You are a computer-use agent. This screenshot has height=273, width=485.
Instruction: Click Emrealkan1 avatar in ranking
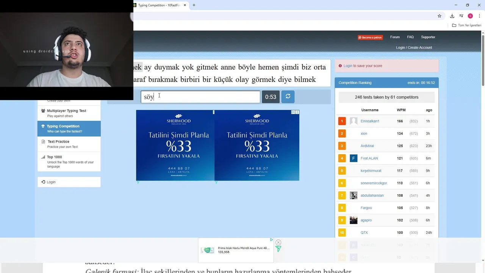pyautogui.click(x=354, y=121)
